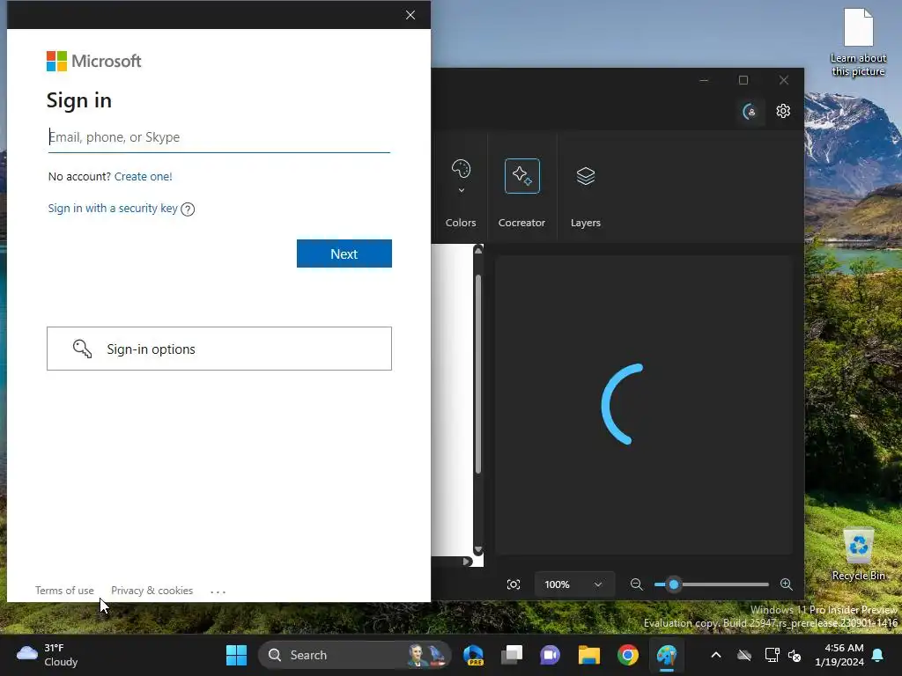902x676 pixels.
Task: Open Sign-in options
Action: (x=219, y=349)
